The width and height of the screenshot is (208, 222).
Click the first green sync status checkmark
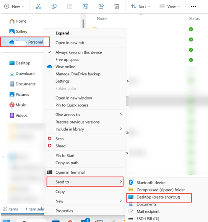(x=191, y=29)
